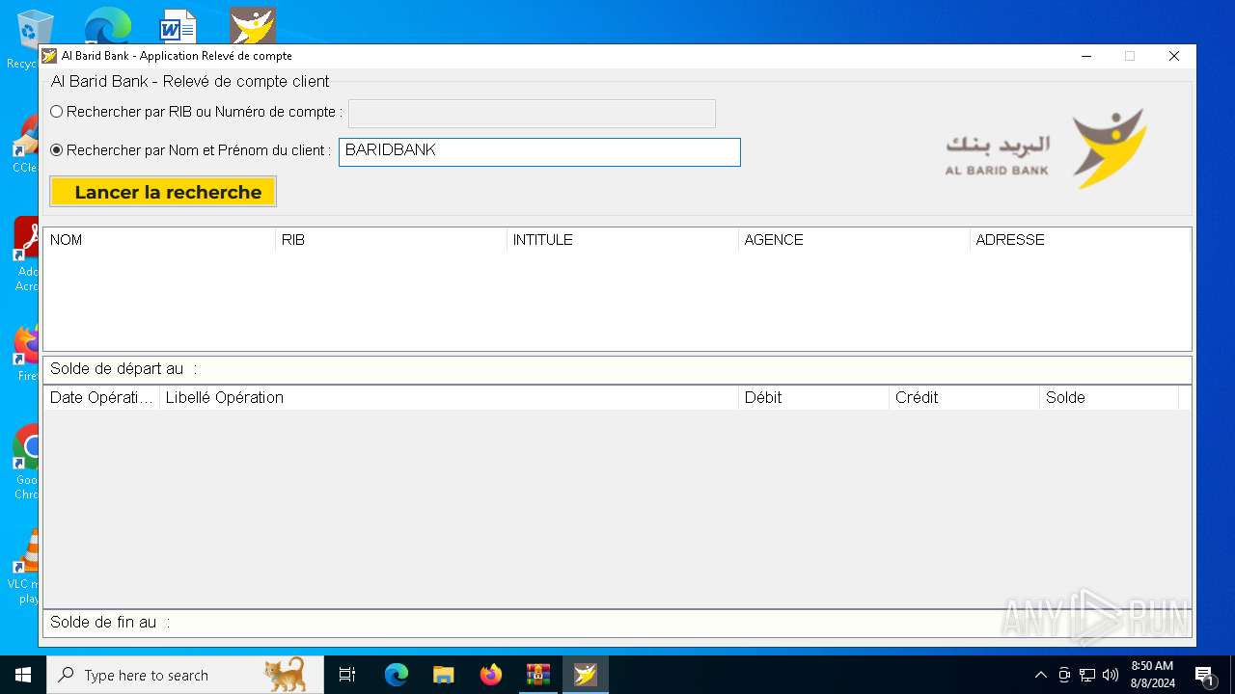Click Lancer la recherche button

(163, 192)
